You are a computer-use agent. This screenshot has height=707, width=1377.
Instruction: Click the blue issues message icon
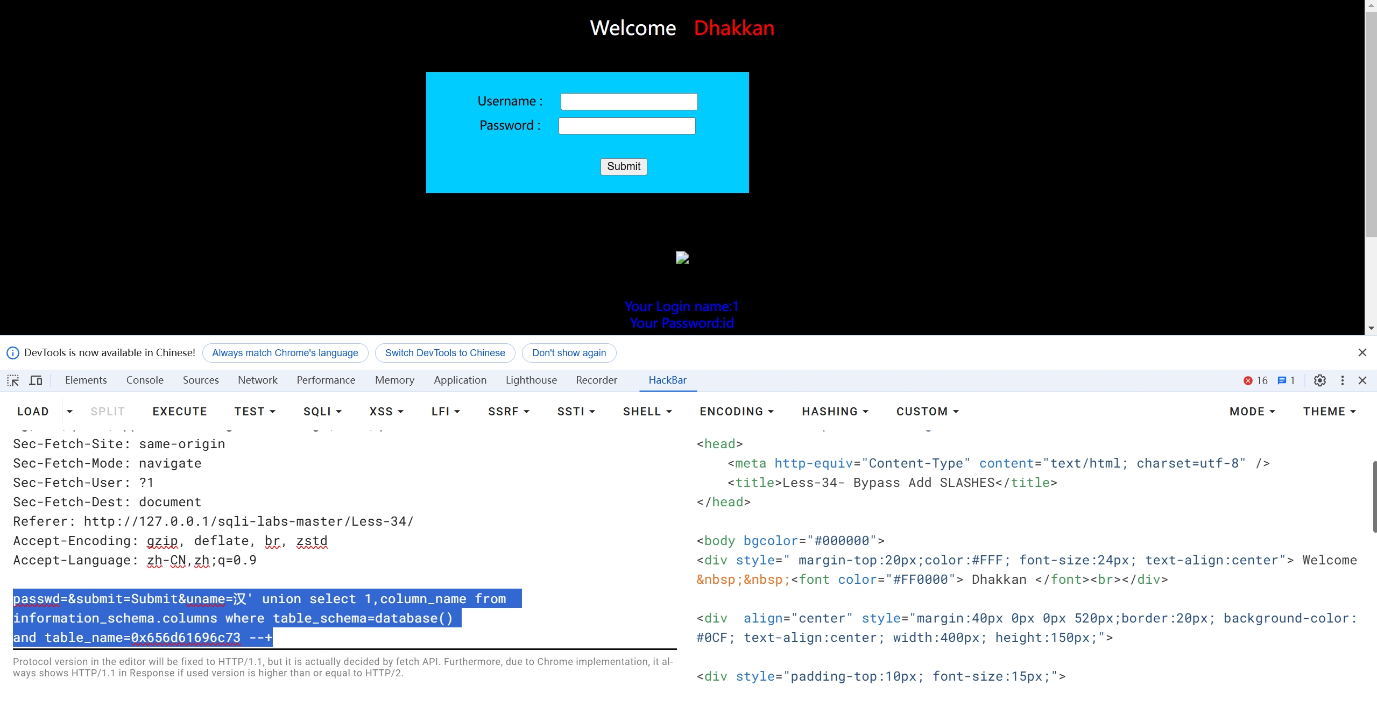click(x=1282, y=380)
